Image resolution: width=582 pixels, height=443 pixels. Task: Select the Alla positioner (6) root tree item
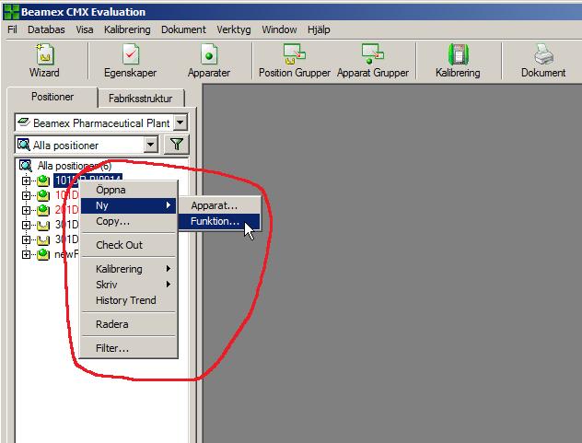point(75,166)
